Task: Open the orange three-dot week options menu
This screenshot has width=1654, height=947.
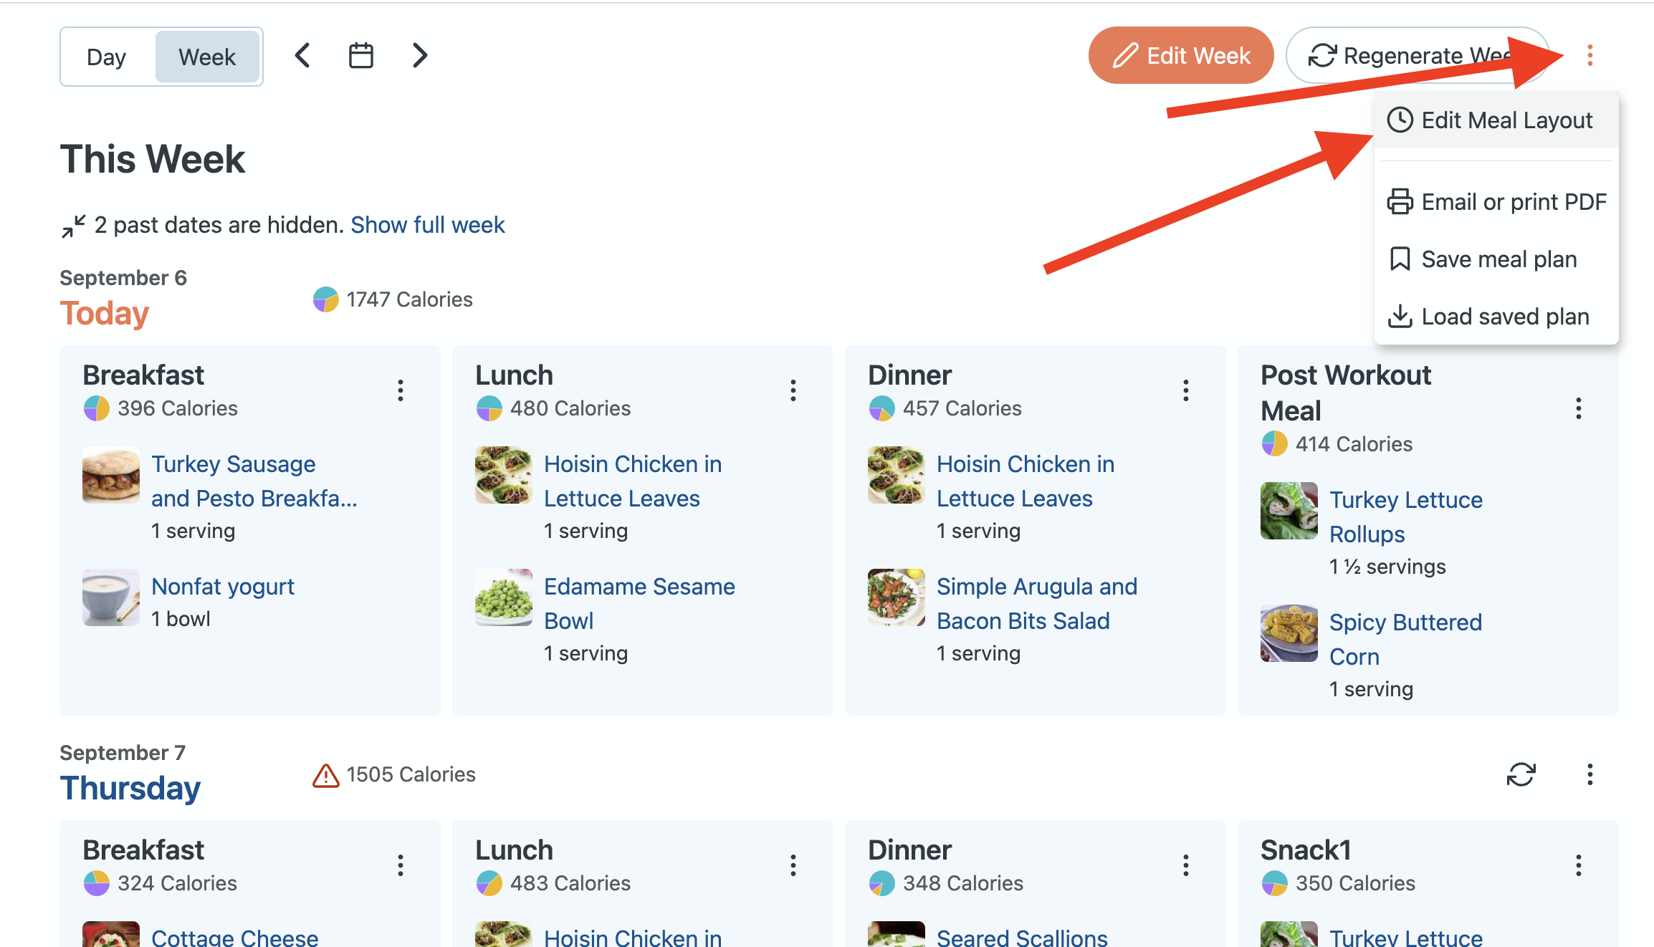Action: [1590, 56]
